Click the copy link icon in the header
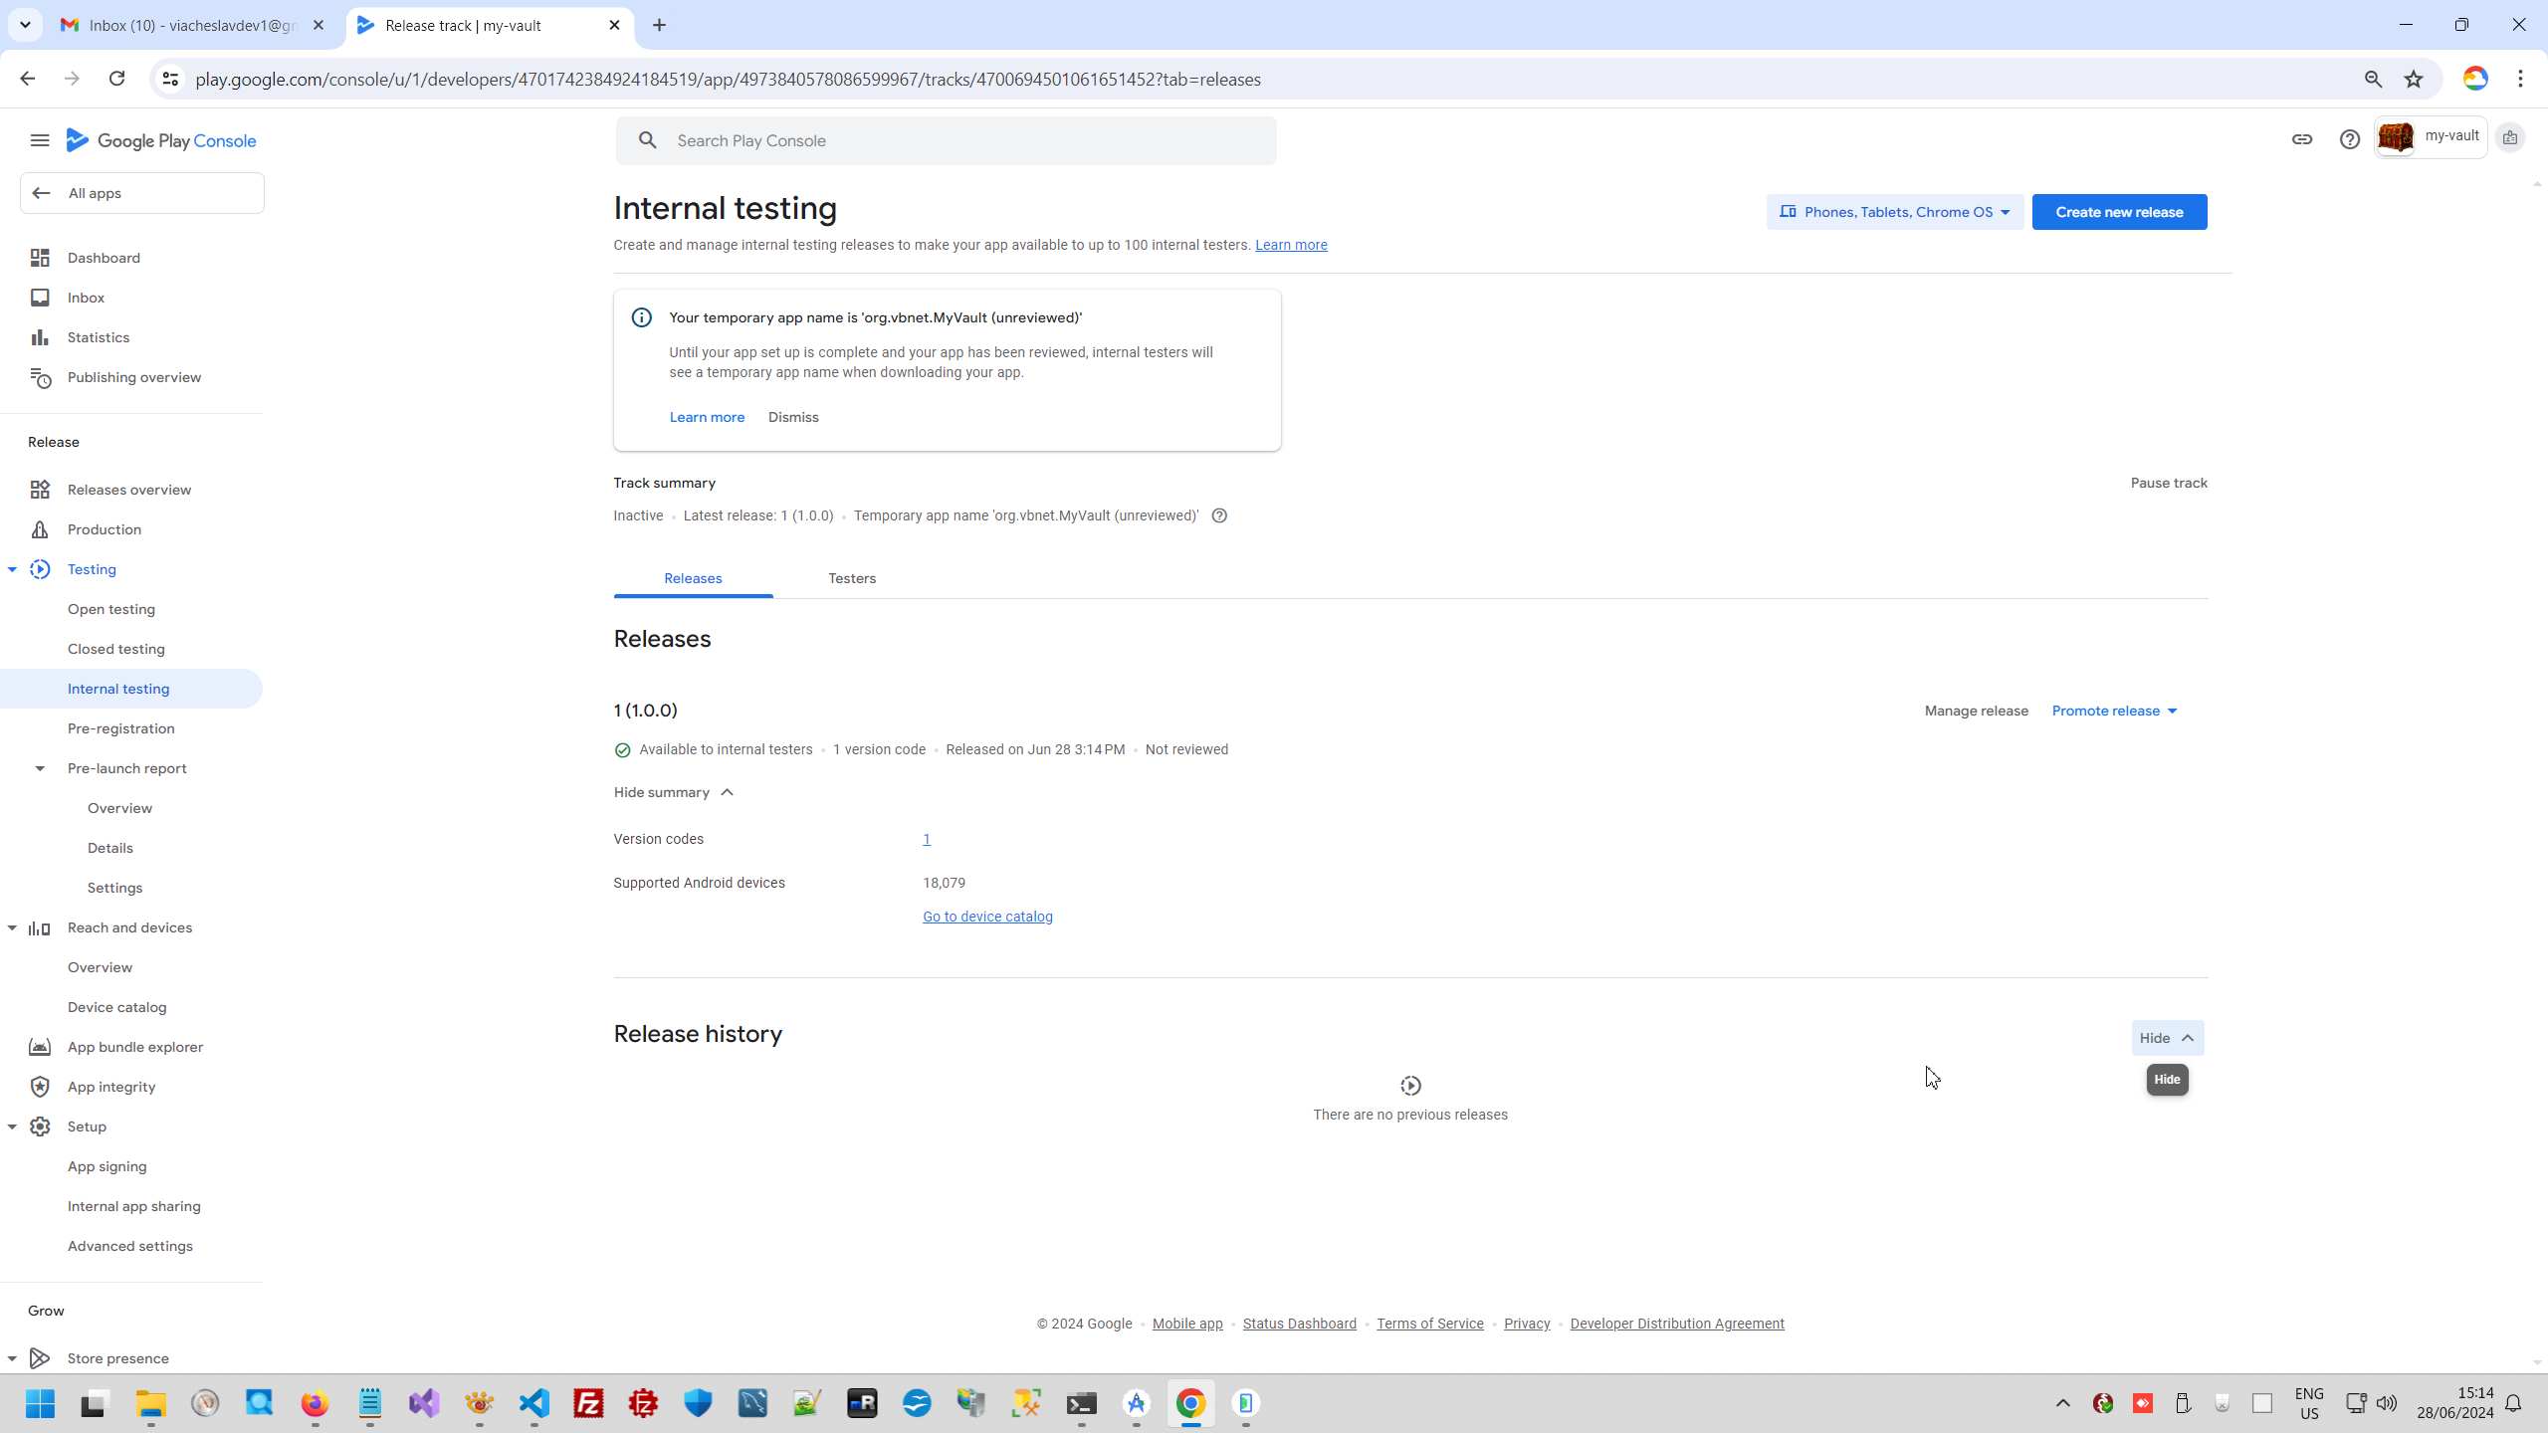The height and width of the screenshot is (1433, 2548). tap(2301, 139)
